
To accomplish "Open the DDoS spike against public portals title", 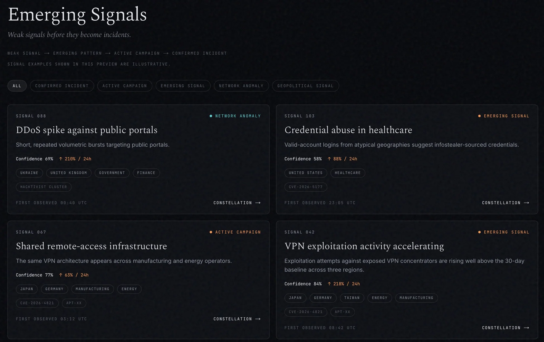I will click(87, 130).
